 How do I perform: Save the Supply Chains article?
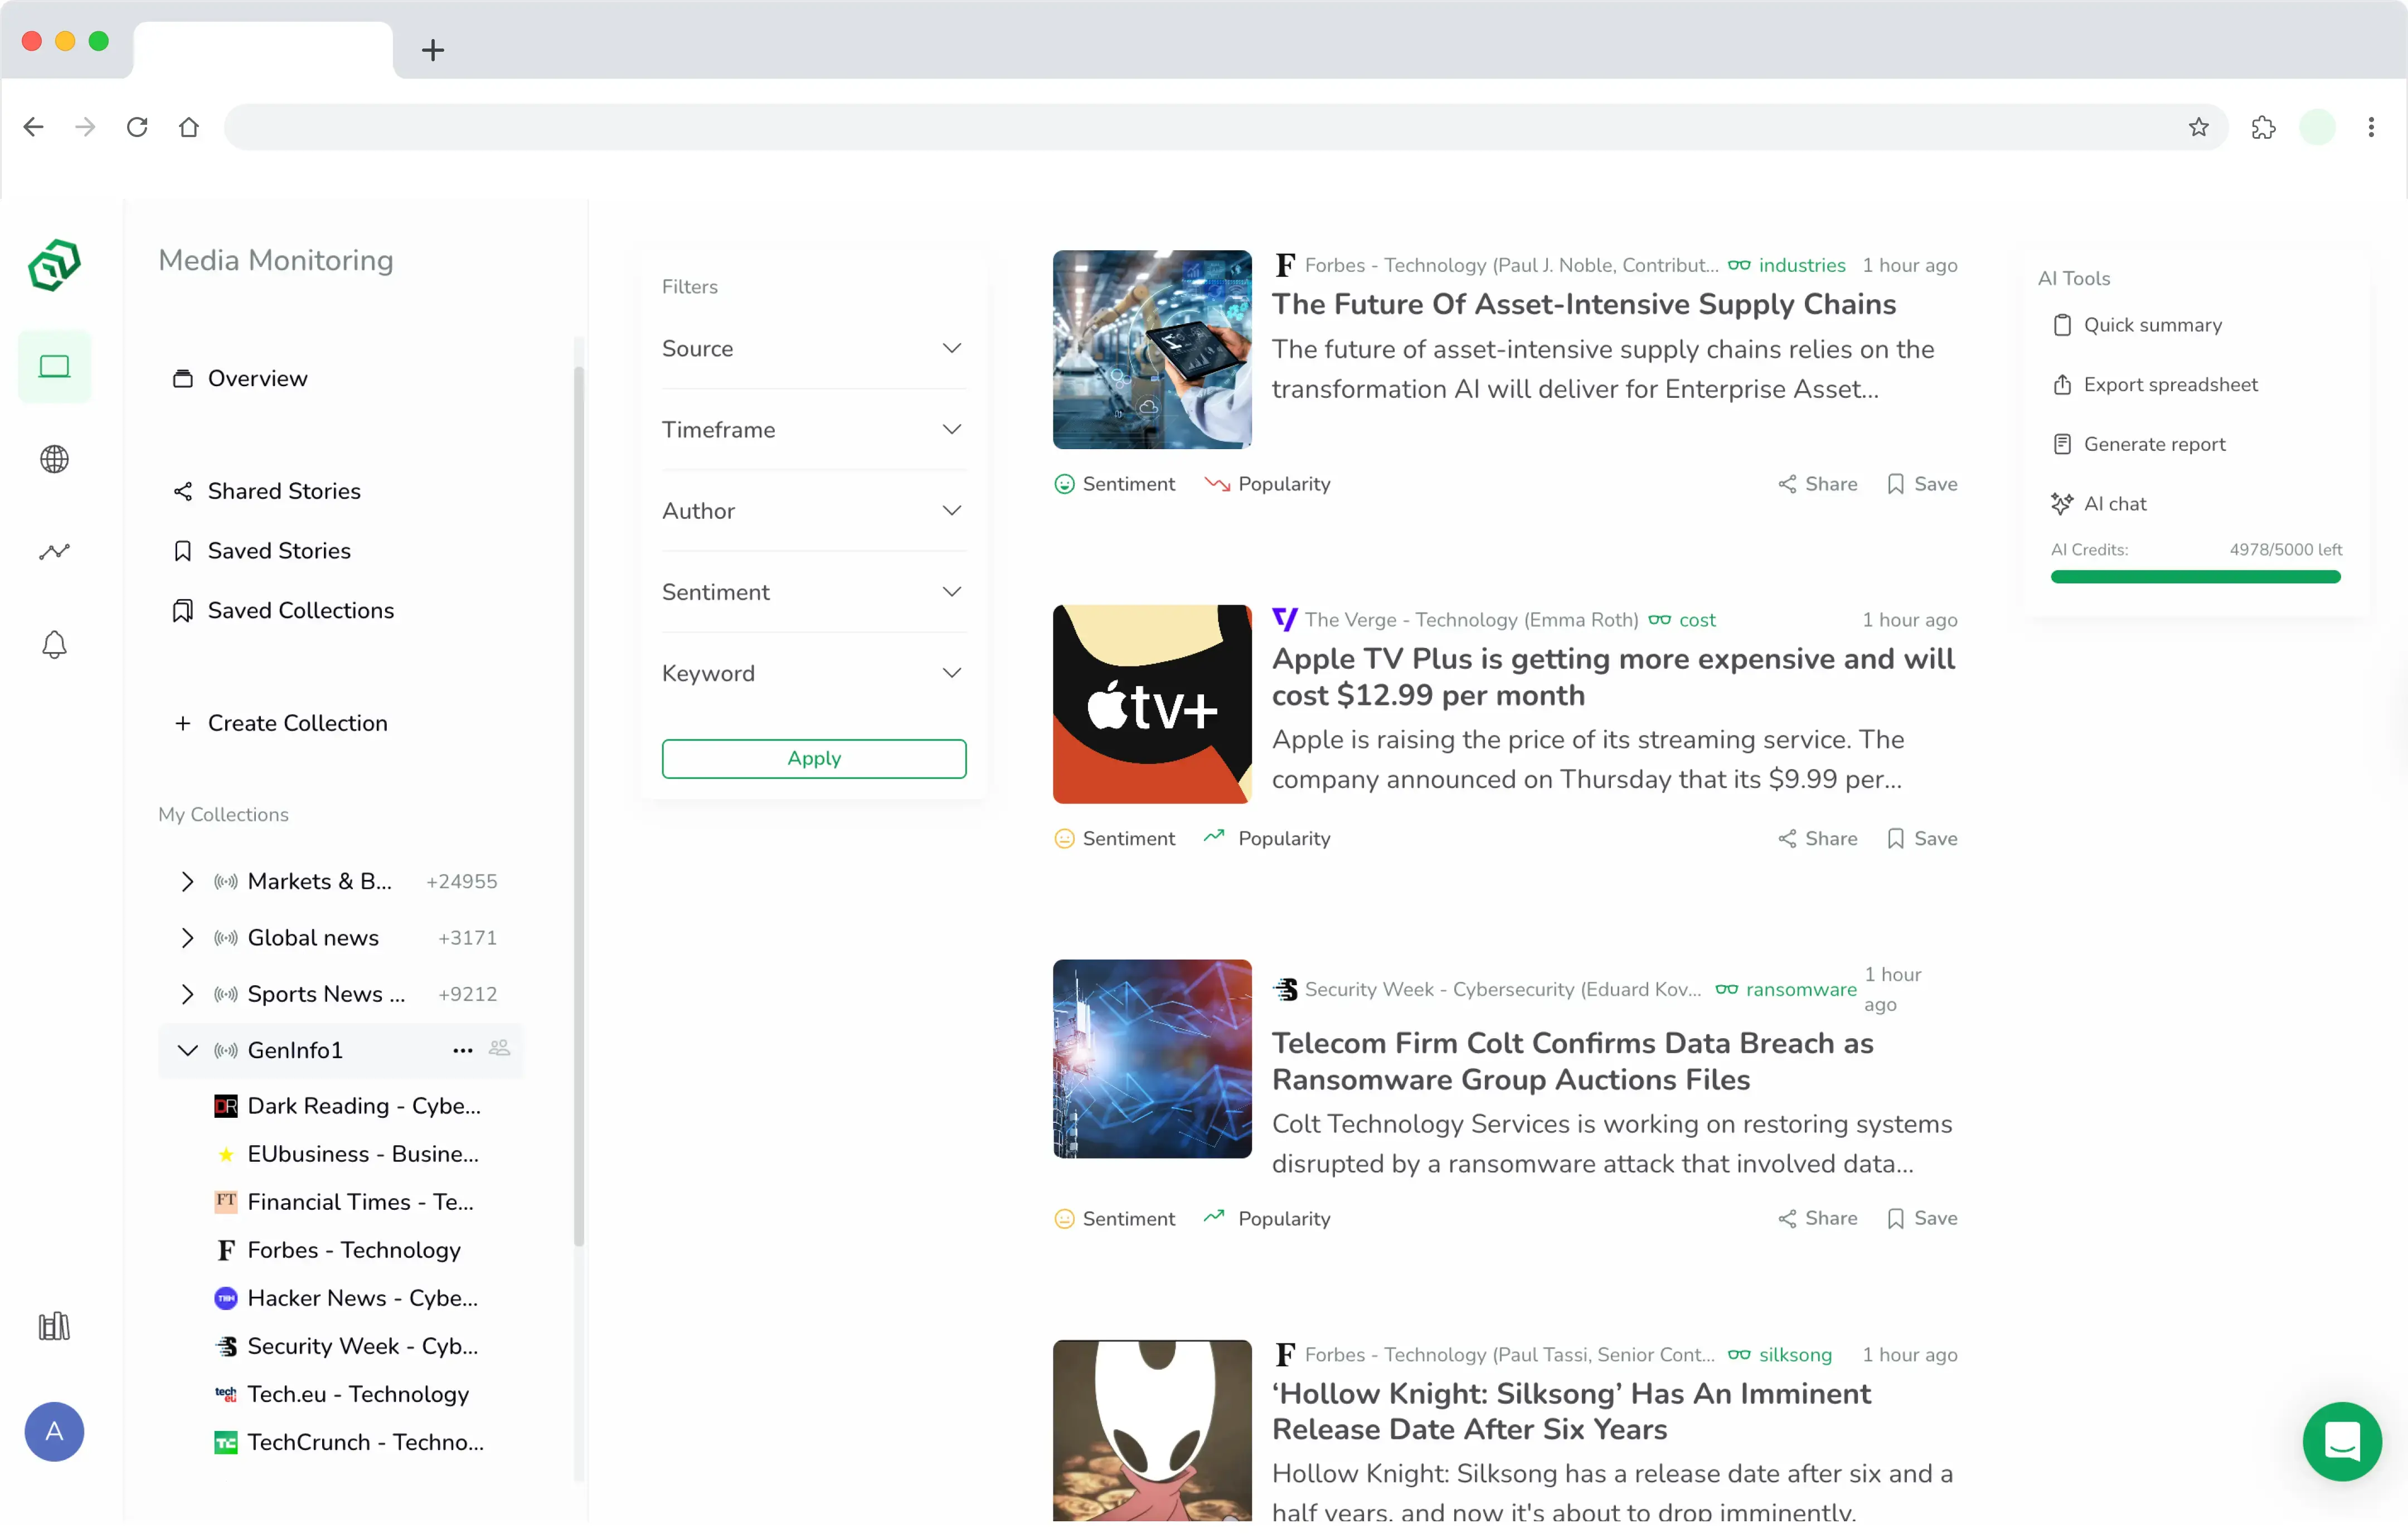point(1921,484)
